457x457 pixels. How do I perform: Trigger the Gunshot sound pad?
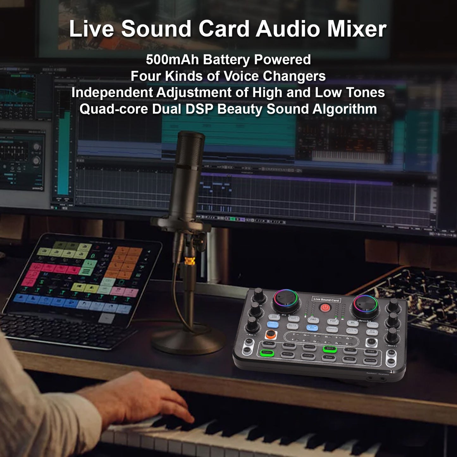[x=308, y=356]
